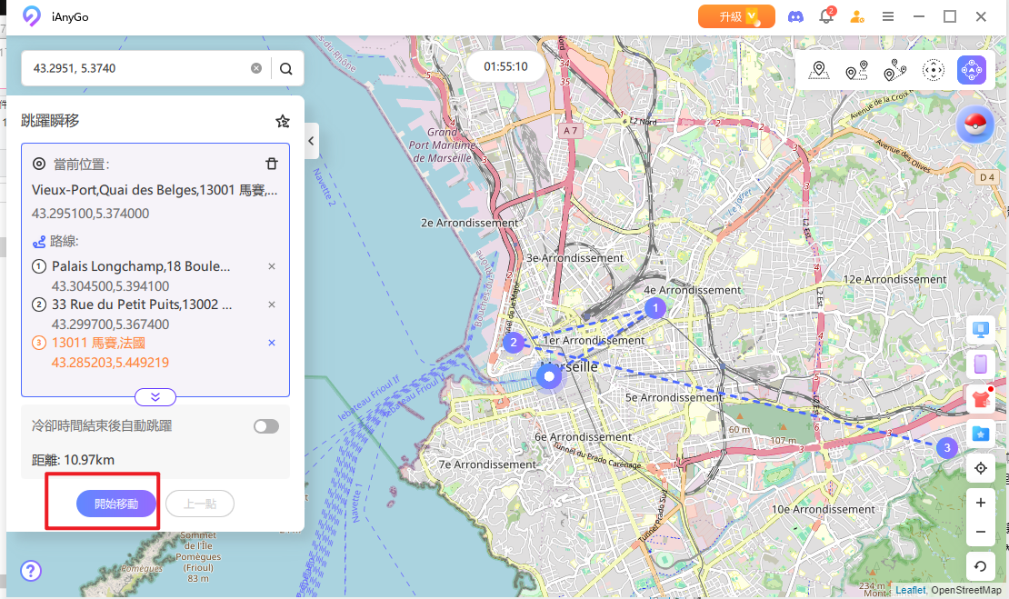This screenshot has height=599, width=1009.
Task: Open the computer monitor side icon
Action: pos(980,330)
